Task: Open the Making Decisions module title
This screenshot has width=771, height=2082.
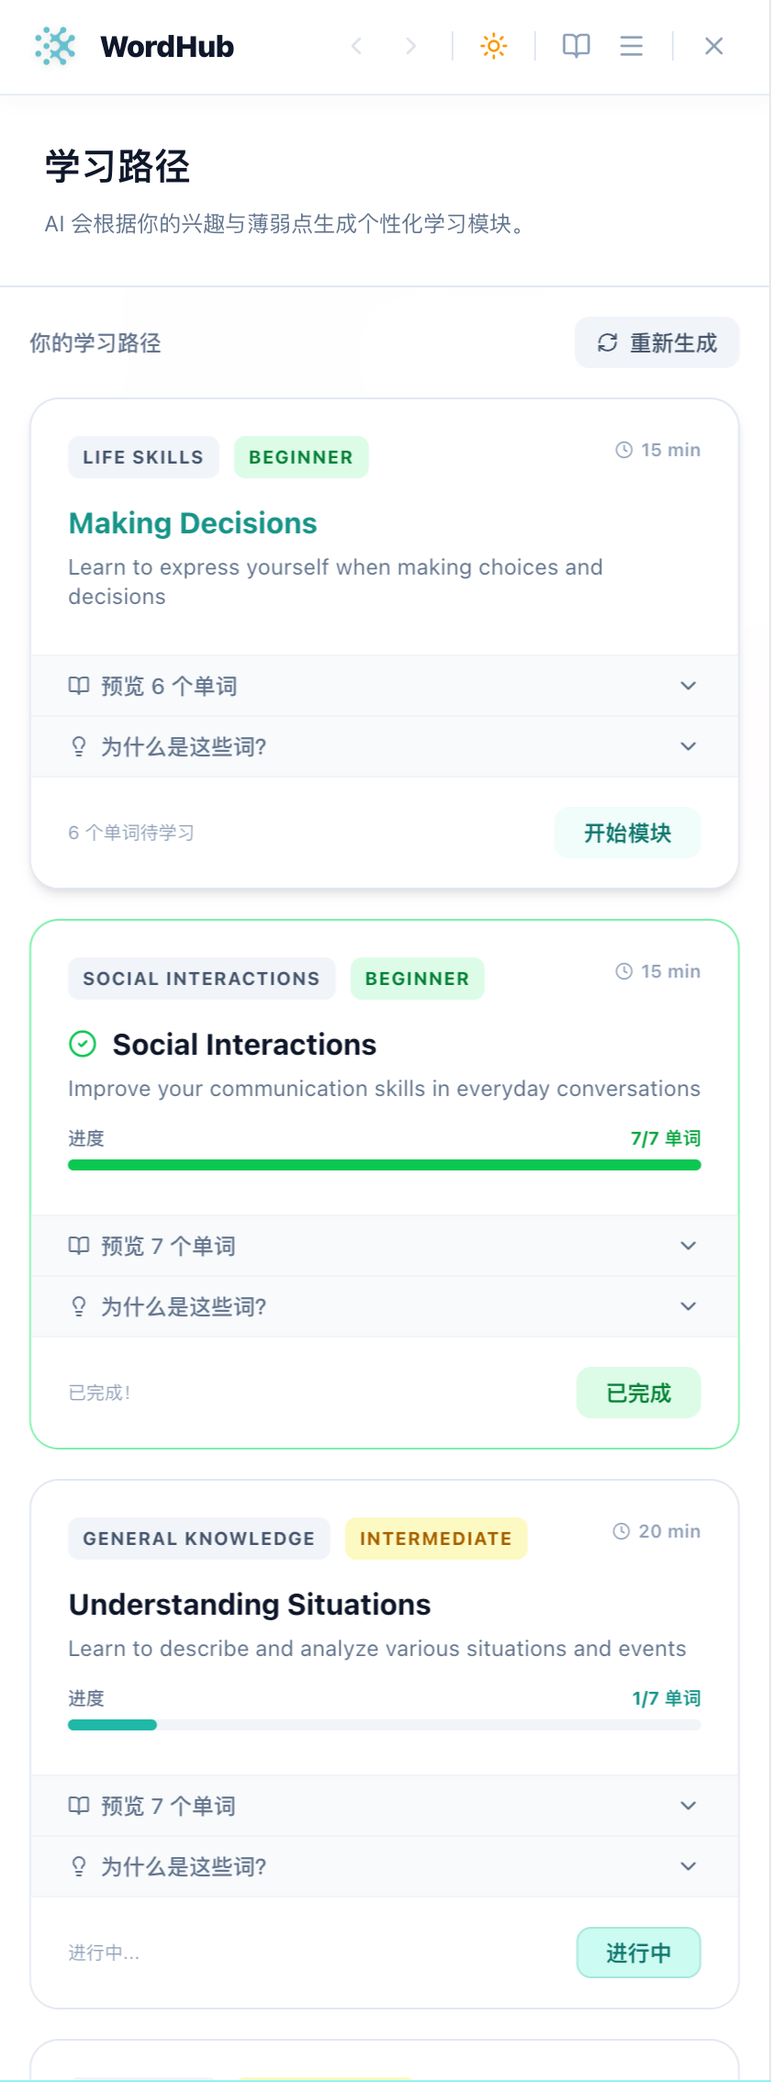Action: 193,523
